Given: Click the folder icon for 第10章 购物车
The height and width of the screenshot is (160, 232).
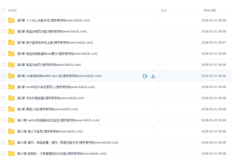Looking at the screenshot, I should [x=11, y=153].
